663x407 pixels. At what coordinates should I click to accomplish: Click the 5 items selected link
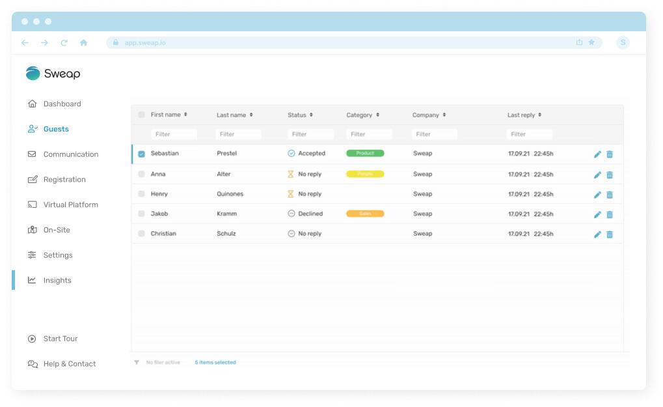(x=215, y=362)
